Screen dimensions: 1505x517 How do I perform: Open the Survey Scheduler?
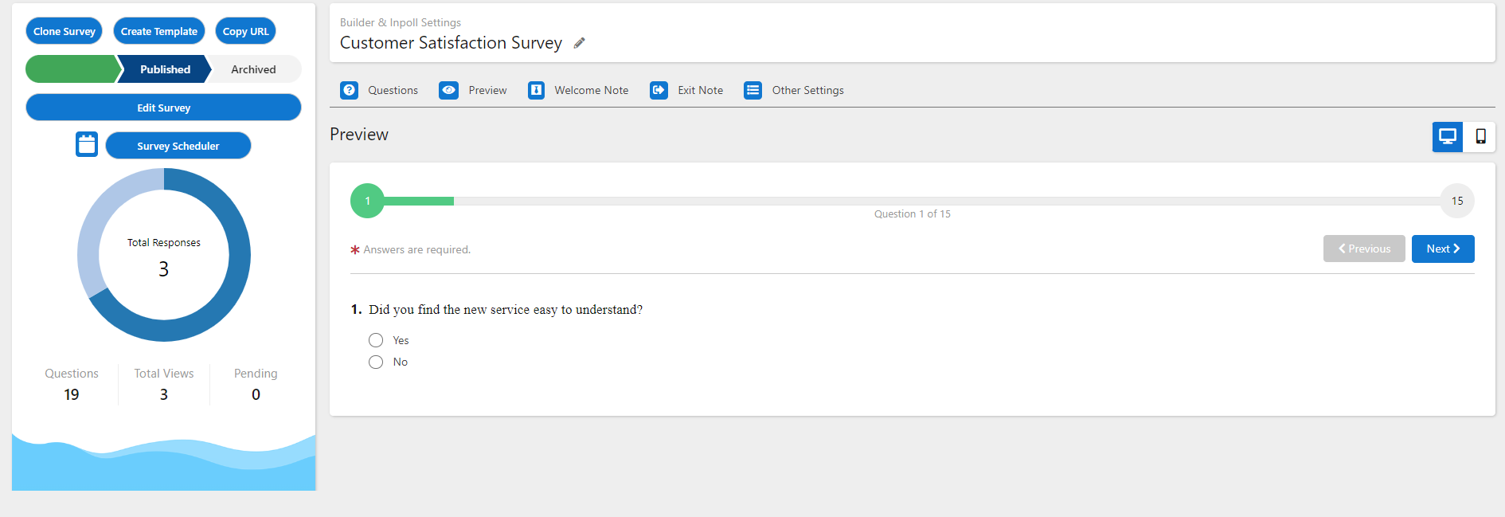pyautogui.click(x=178, y=146)
